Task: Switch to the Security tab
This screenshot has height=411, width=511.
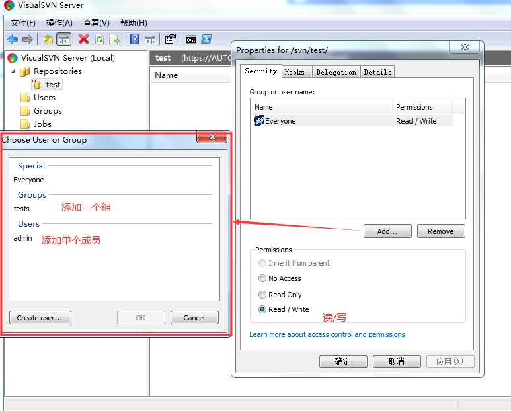Action: tap(260, 71)
